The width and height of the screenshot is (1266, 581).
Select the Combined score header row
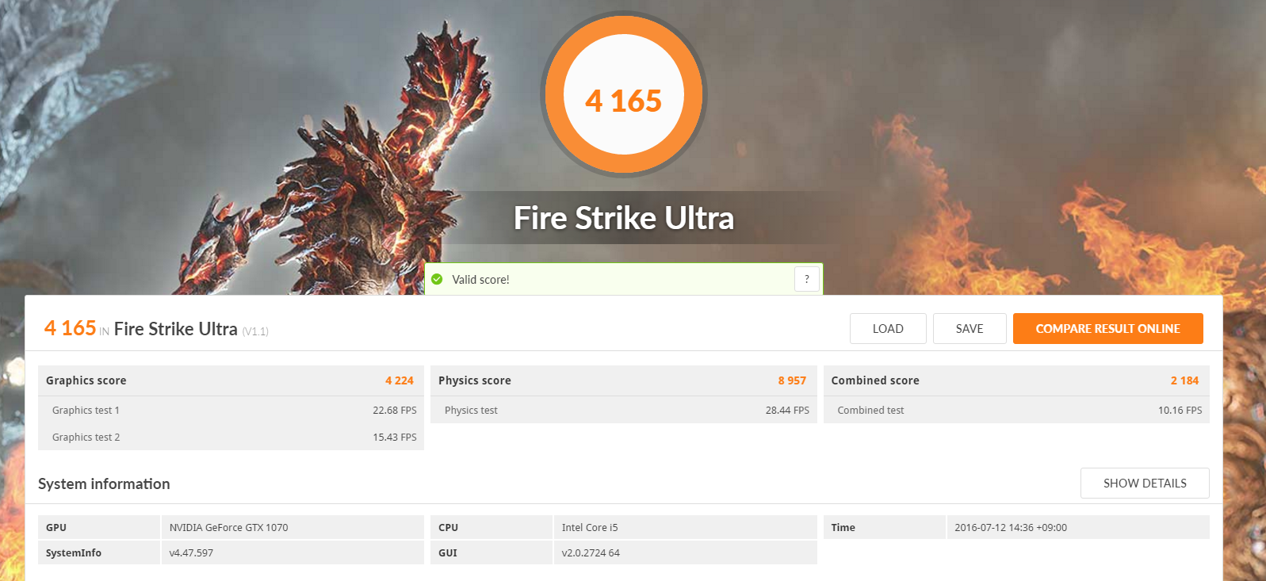[x=1016, y=380]
